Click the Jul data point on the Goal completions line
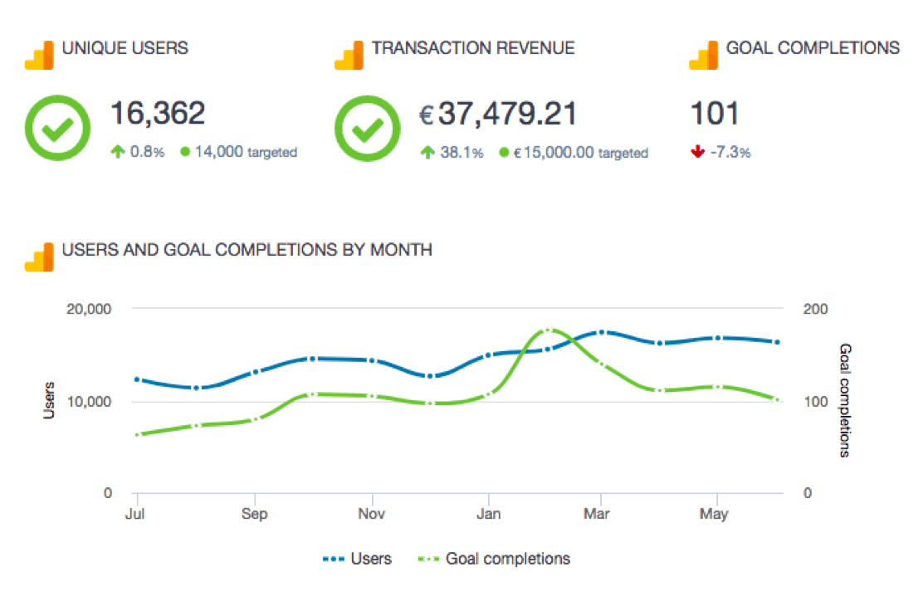 point(136,434)
